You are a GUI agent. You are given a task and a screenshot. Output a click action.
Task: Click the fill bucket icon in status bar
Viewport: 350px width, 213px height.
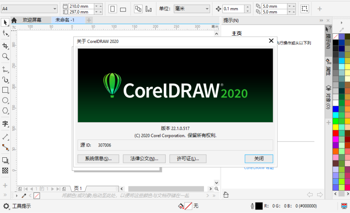tap(181, 206)
